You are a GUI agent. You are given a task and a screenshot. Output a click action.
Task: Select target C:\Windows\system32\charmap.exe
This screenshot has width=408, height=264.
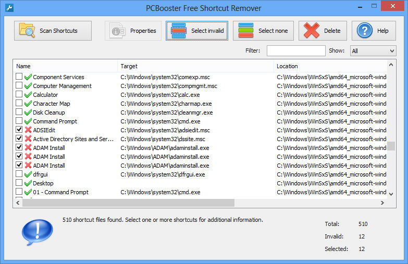[166, 104]
